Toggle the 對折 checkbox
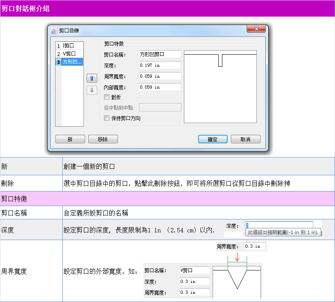This screenshot has width=335, height=302. click(107, 97)
